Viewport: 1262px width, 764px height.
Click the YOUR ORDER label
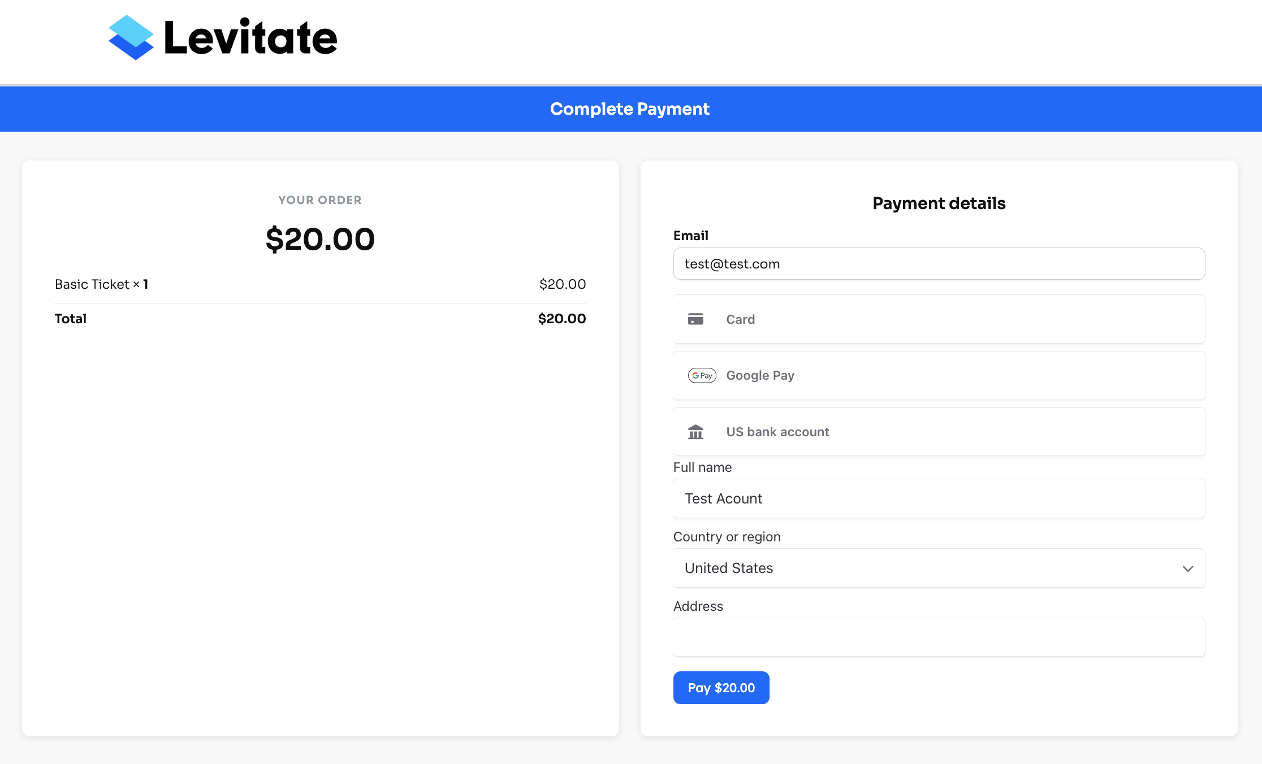coord(320,200)
